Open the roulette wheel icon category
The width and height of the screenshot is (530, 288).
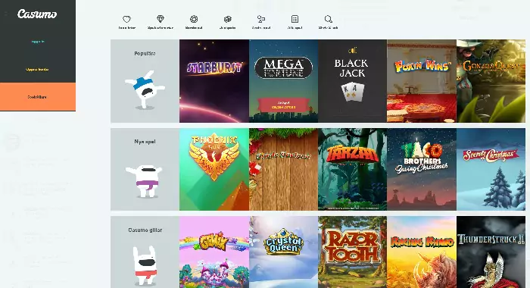point(194,19)
